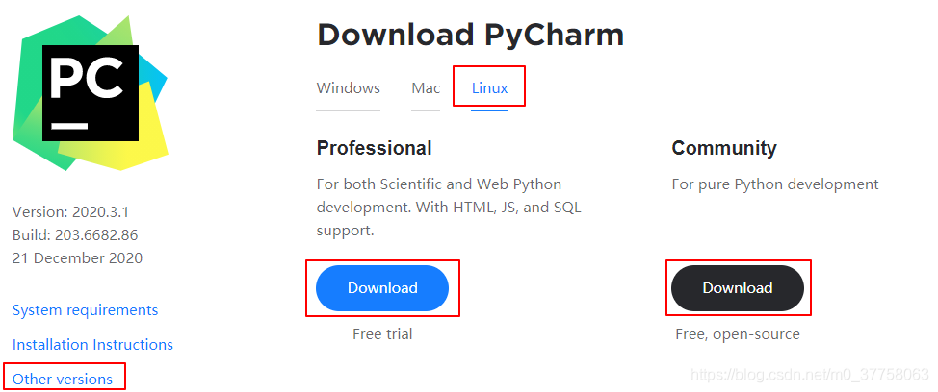
Task: Click the Version 2020.3.1 text
Action: coord(72,212)
